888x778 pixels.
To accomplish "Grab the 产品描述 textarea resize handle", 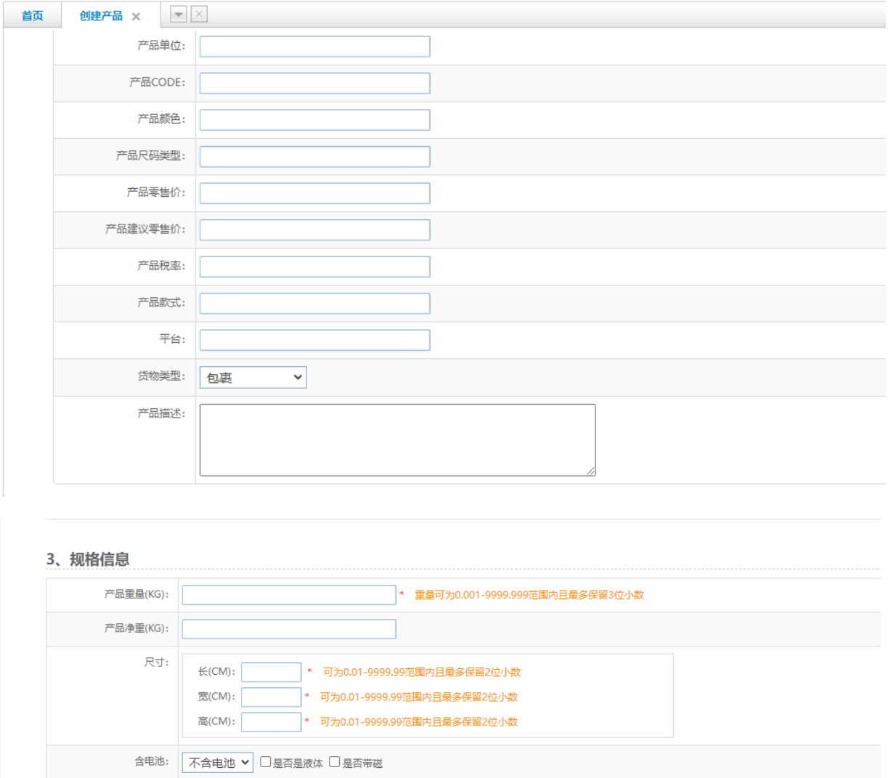I will (x=591, y=471).
